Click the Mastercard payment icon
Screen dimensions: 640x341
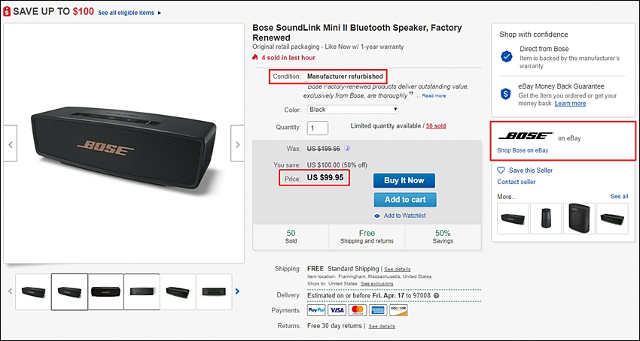tap(358, 310)
